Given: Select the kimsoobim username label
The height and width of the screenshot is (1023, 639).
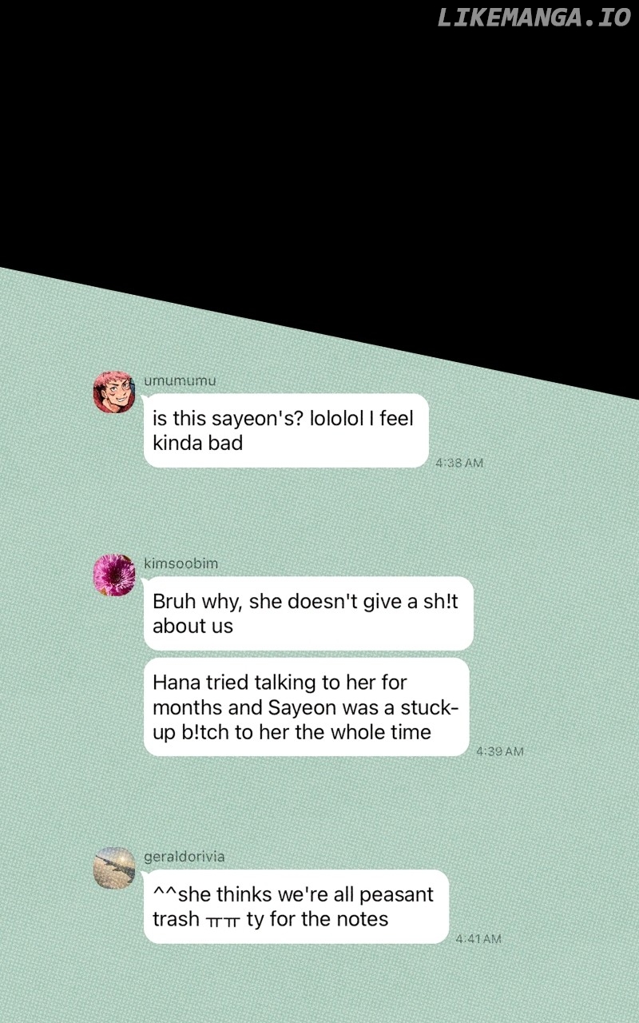Looking at the screenshot, I should click(x=181, y=563).
